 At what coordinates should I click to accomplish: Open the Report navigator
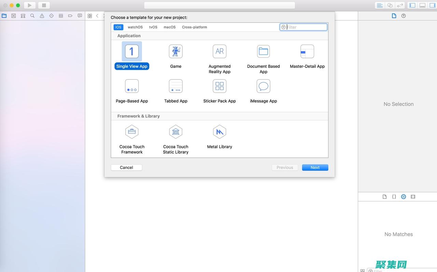point(80,16)
